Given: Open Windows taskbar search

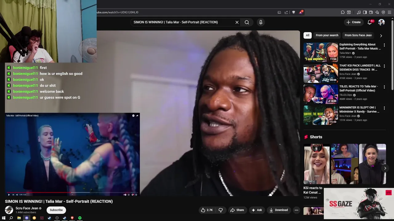Looking at the screenshot, I should click(x=11, y=218).
